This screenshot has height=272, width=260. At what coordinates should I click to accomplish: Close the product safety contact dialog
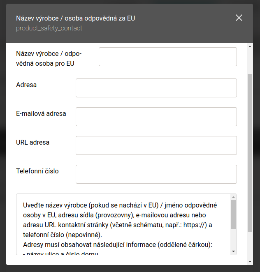coord(239,18)
